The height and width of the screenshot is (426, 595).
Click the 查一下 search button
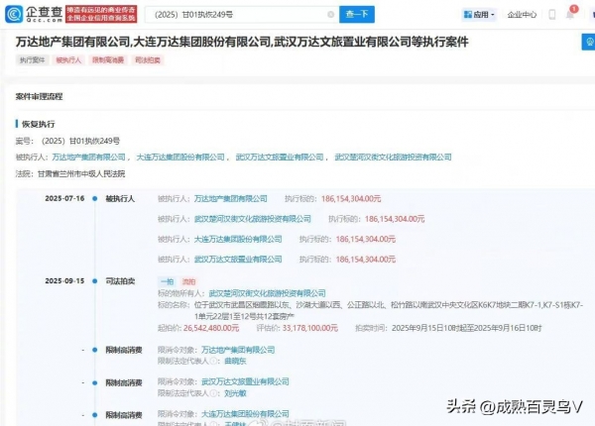[x=357, y=15]
